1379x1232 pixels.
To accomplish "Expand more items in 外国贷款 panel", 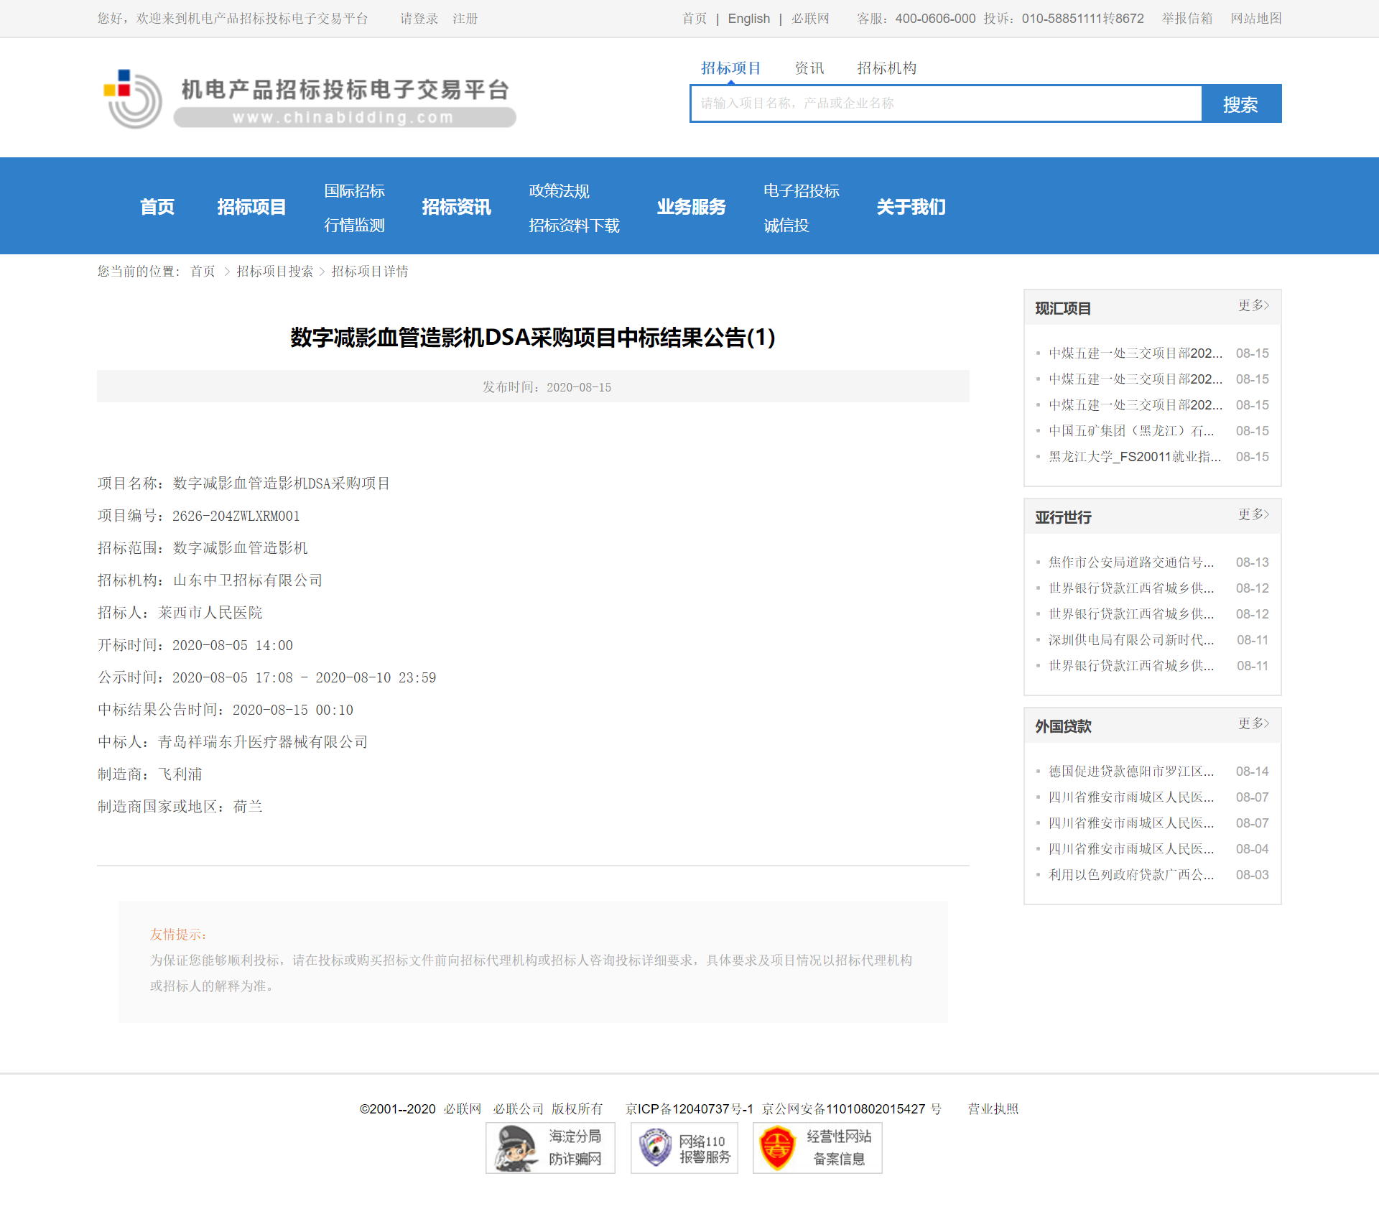I will (x=1253, y=723).
